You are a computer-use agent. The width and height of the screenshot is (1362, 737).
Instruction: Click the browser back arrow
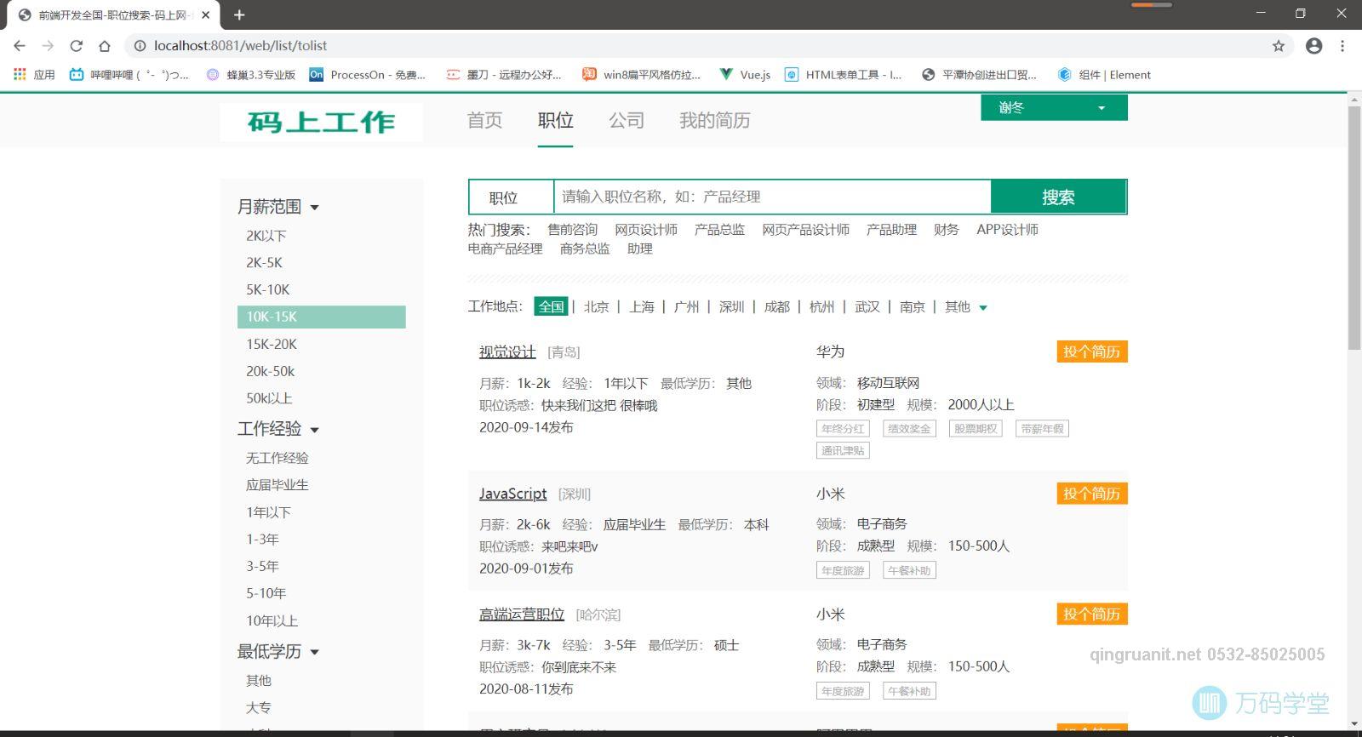tap(20, 46)
